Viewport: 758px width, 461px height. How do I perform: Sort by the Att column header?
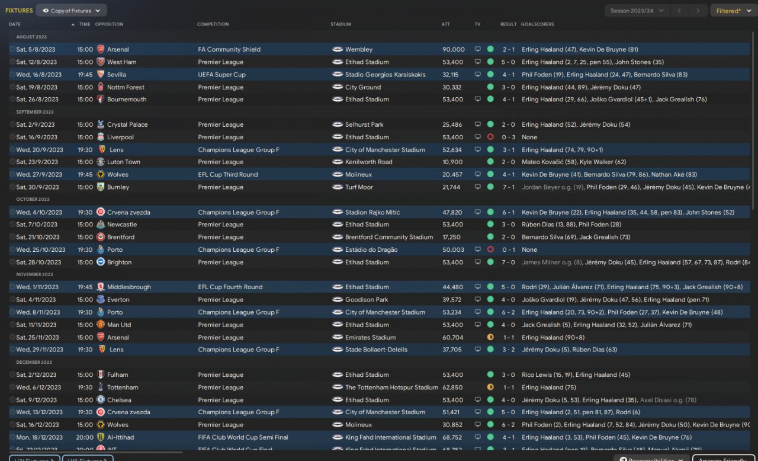[446, 24]
